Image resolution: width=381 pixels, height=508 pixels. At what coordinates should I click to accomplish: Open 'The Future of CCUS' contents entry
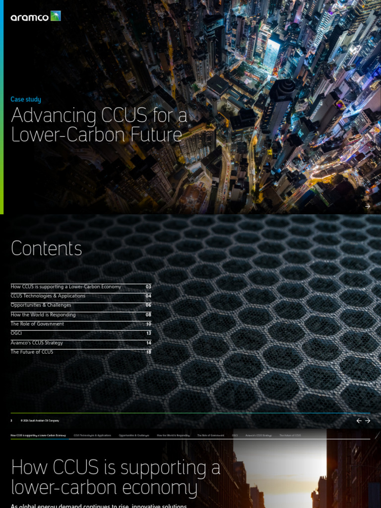point(81,352)
